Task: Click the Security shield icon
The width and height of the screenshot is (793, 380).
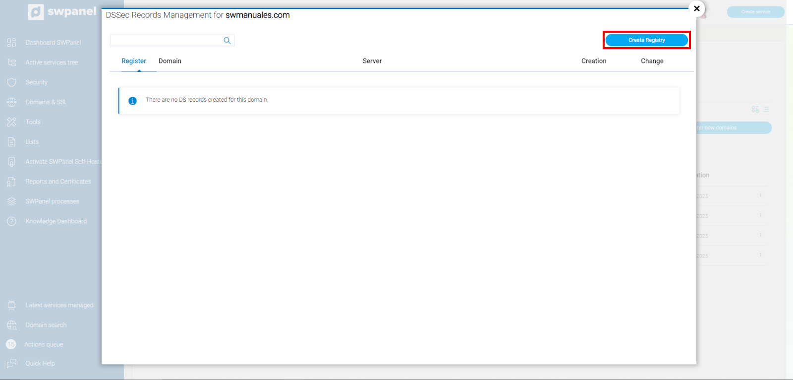Action: [12, 82]
